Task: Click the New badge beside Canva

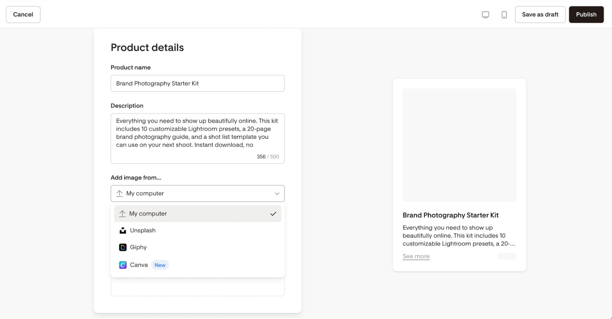Action: tap(160, 265)
